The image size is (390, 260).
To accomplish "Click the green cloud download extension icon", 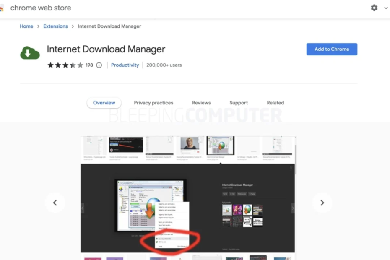I will coord(30,53).
